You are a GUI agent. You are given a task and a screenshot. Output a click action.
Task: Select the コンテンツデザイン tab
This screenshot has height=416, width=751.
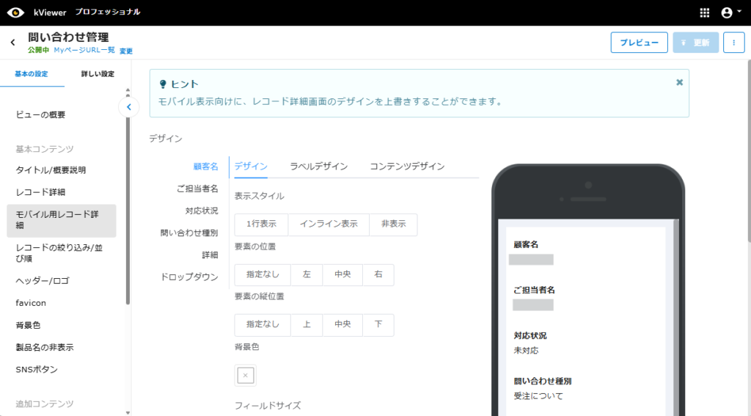pos(407,167)
